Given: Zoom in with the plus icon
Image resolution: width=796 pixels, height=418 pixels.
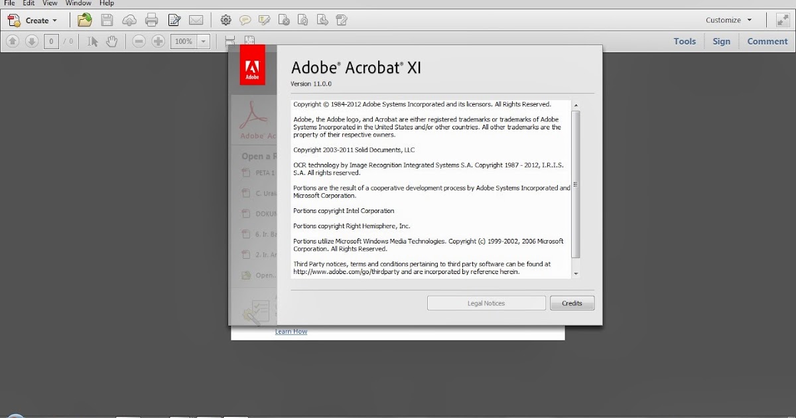Looking at the screenshot, I should [158, 41].
